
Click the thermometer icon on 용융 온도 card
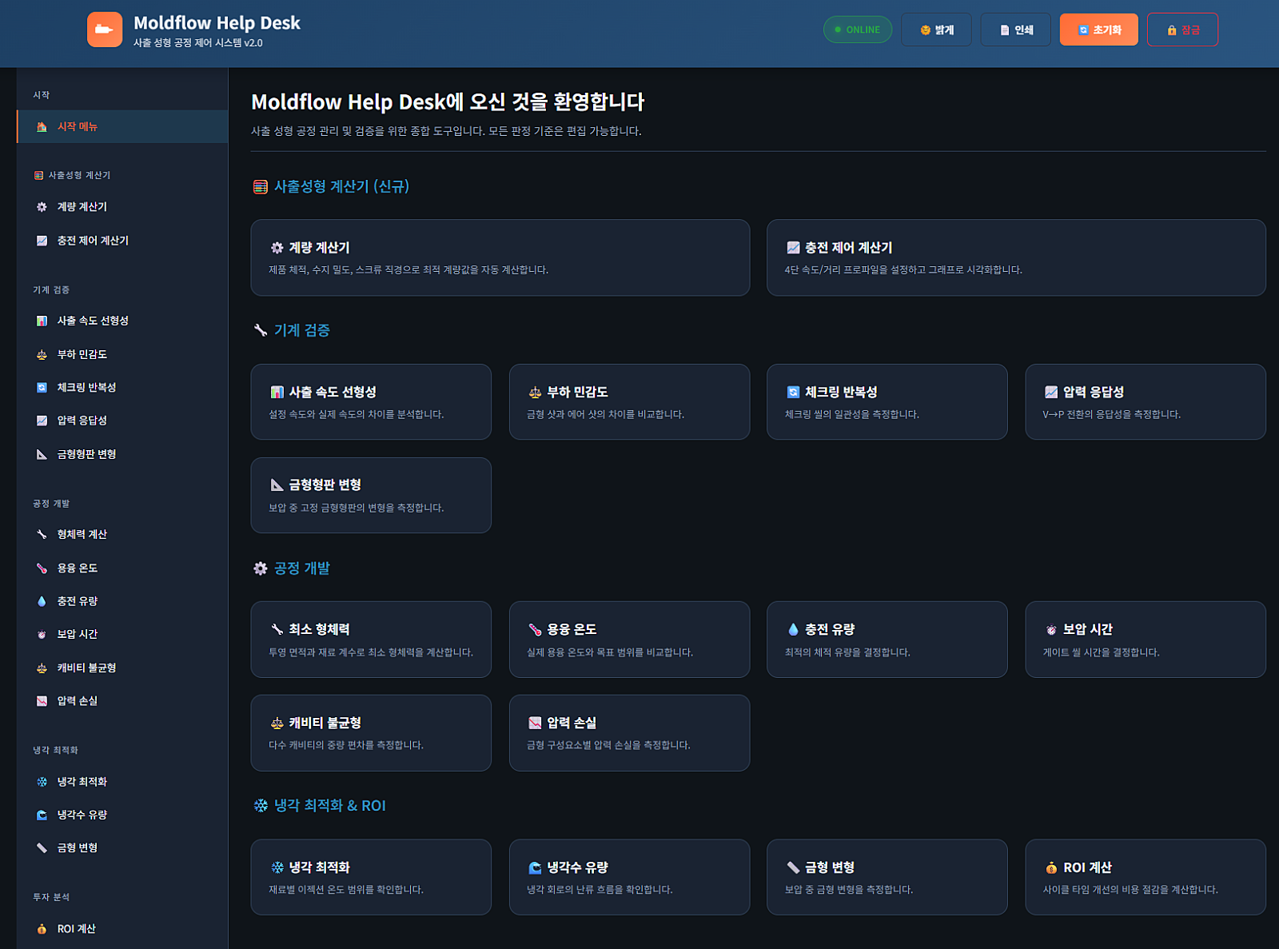click(x=535, y=629)
